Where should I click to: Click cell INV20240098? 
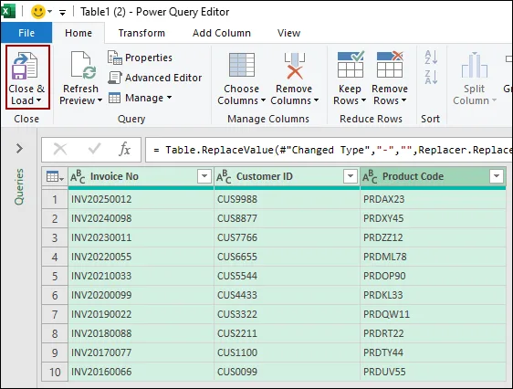point(141,218)
